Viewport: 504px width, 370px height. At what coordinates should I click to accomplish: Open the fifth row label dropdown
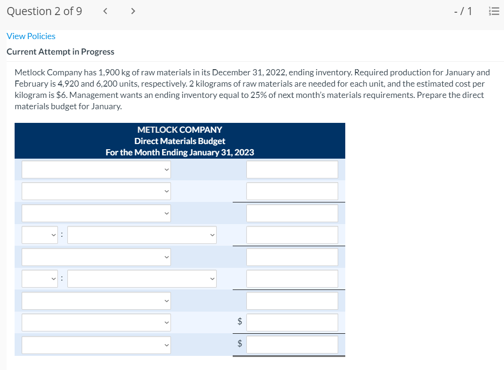pyautogui.click(x=96, y=257)
